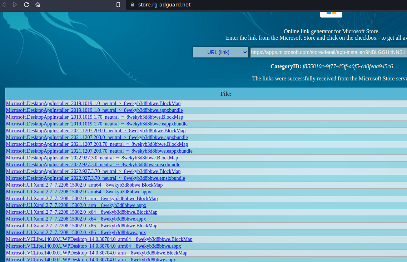407x262 pixels.
Task: Click the home icon in browser toolbar
Action: pos(37,5)
